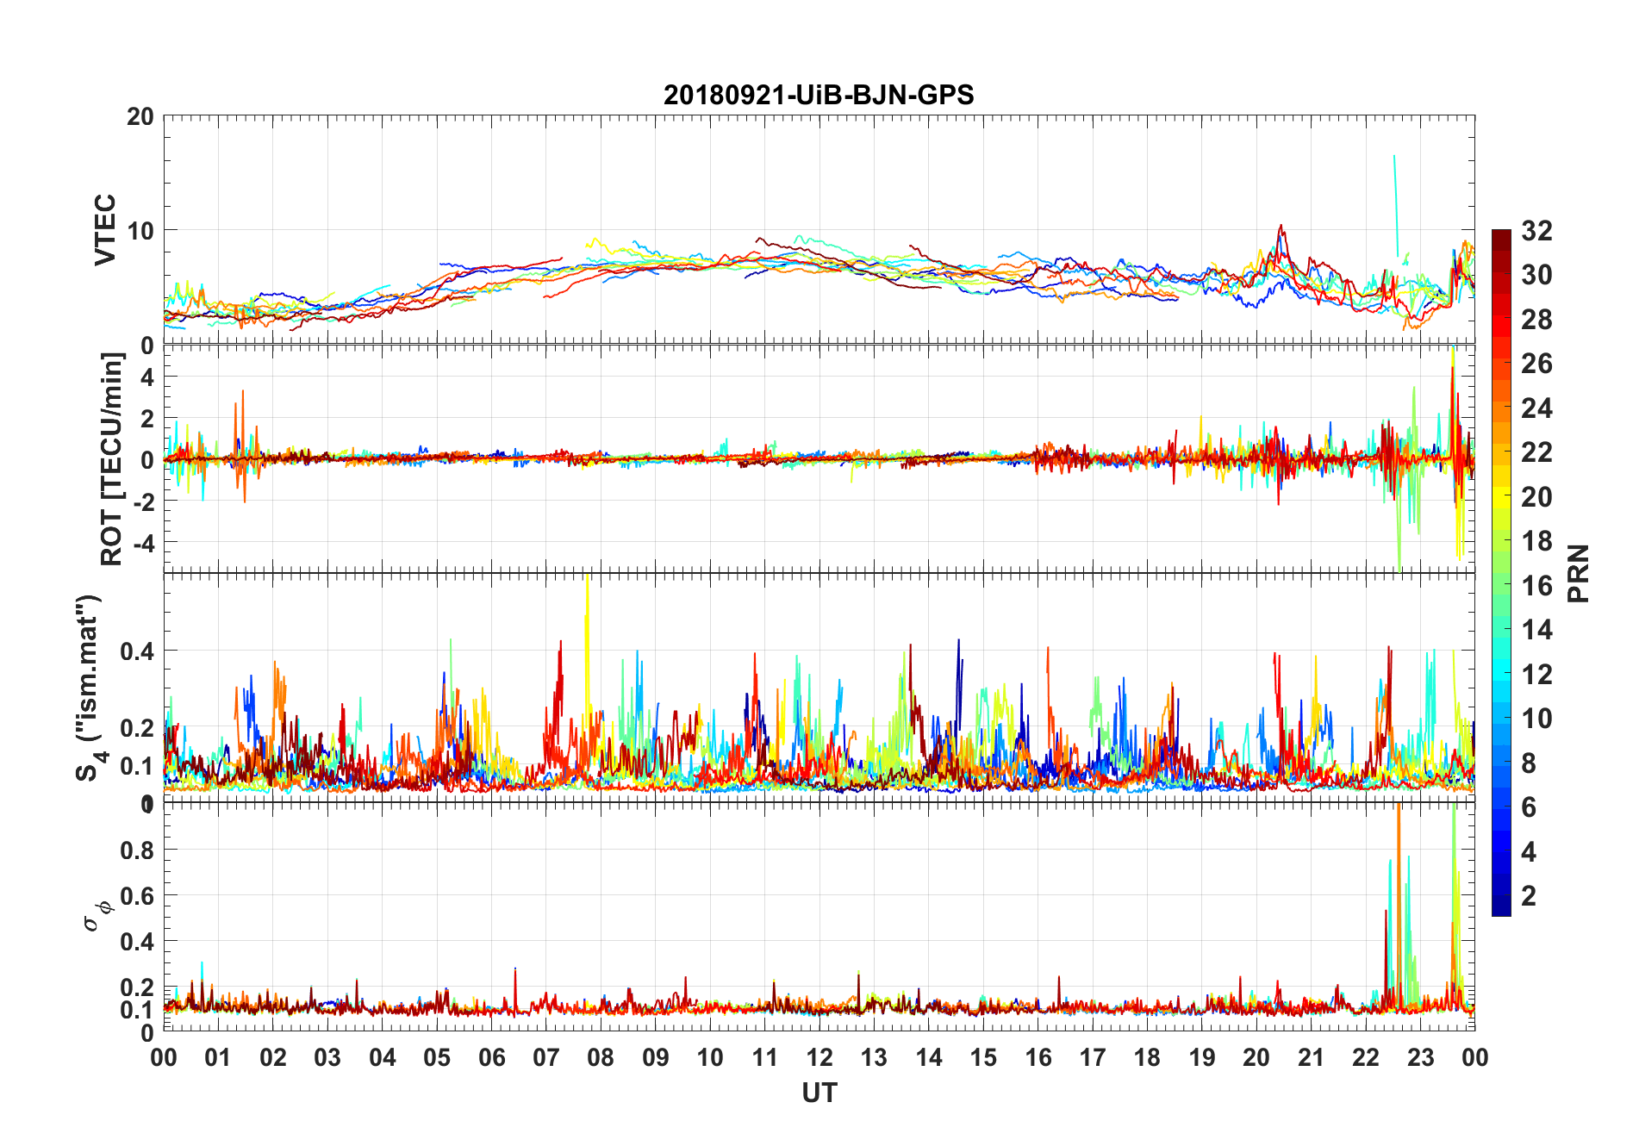Viewport: 1639px width, 1146px height.
Task: Click colorbar tick value 14
Action: [x=1536, y=629]
